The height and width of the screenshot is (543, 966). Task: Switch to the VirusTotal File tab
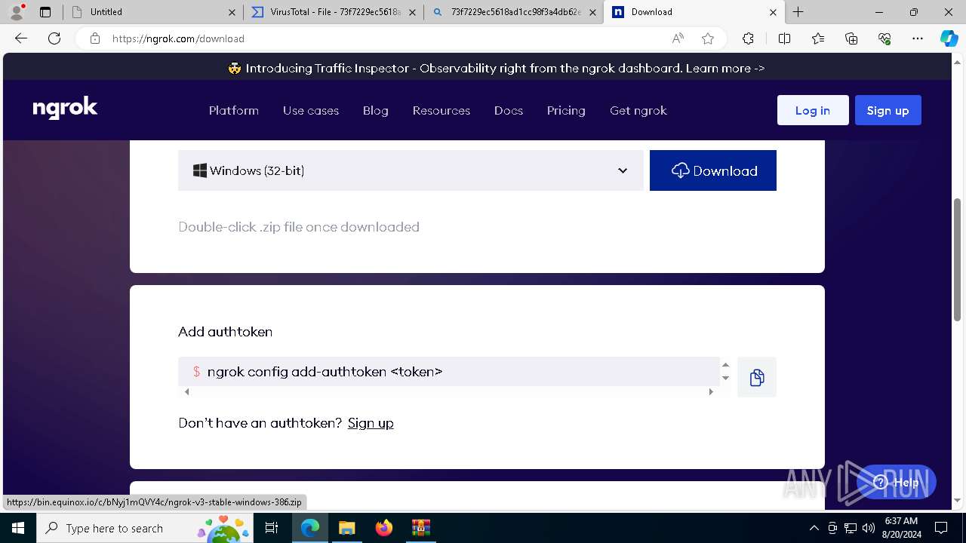[333, 12]
